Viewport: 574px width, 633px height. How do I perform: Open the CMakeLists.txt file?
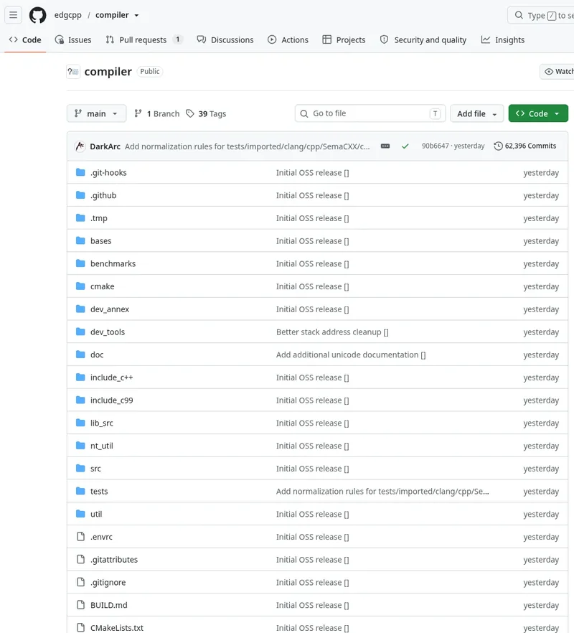[x=117, y=628]
